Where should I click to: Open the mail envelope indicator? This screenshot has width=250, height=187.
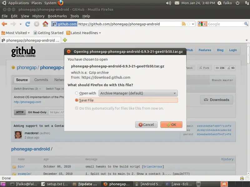(x=177, y=3)
